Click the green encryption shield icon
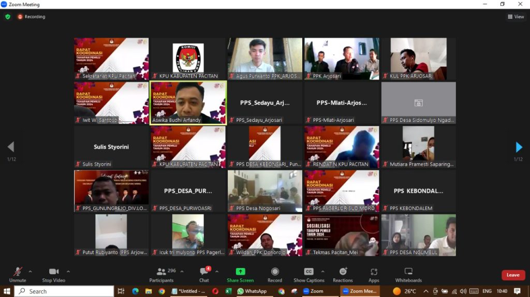 8,17
